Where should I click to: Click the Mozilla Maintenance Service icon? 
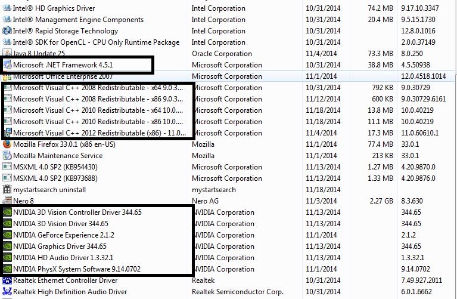(x=7, y=156)
